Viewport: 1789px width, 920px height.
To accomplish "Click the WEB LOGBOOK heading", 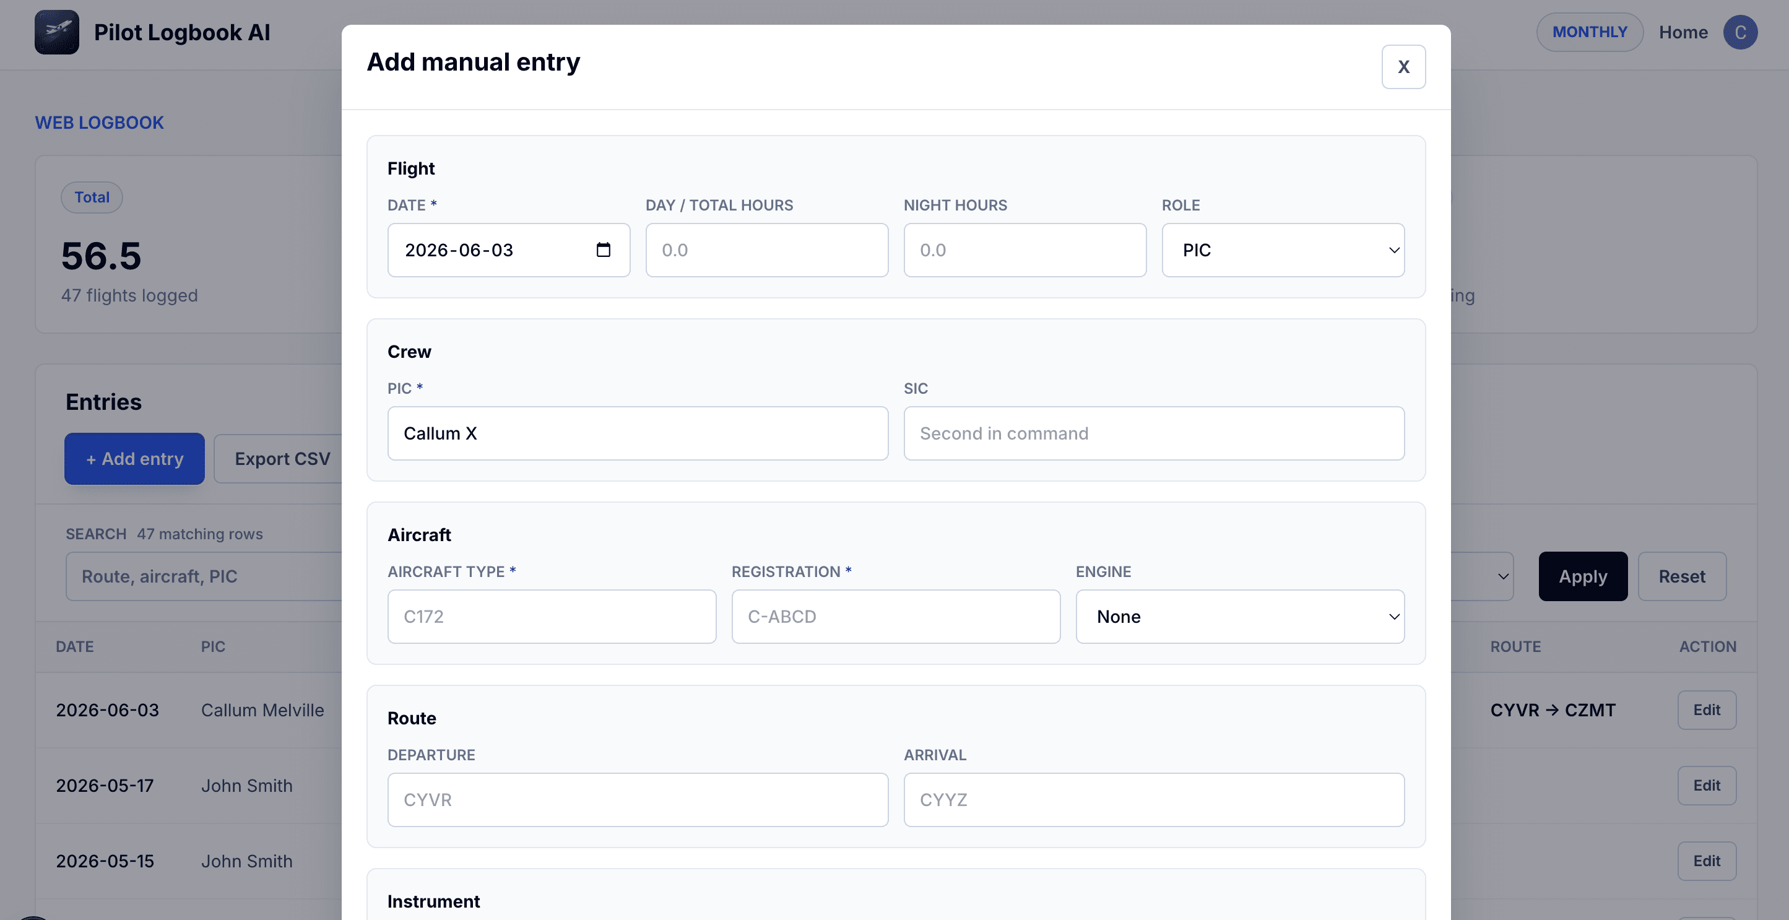I will pyautogui.click(x=99, y=122).
